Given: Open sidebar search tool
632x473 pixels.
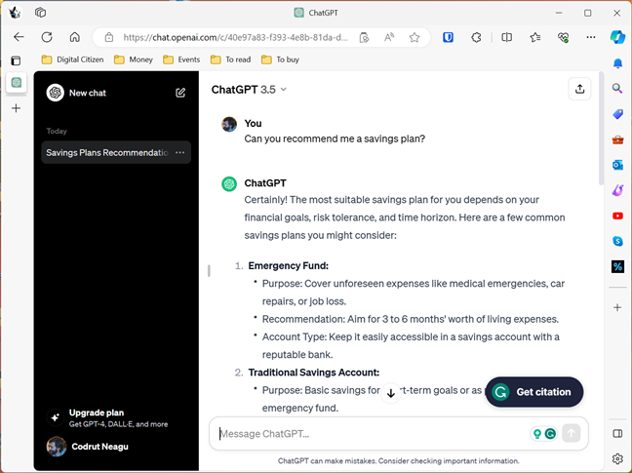Looking at the screenshot, I should pos(617,88).
